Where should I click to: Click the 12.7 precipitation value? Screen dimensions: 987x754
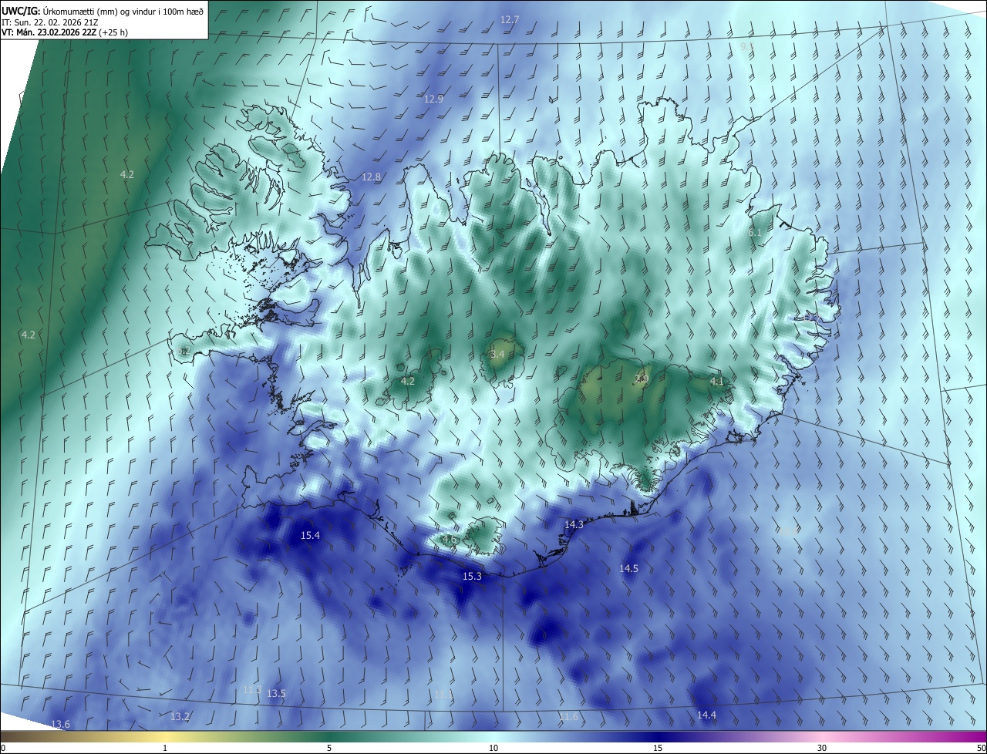click(x=510, y=19)
